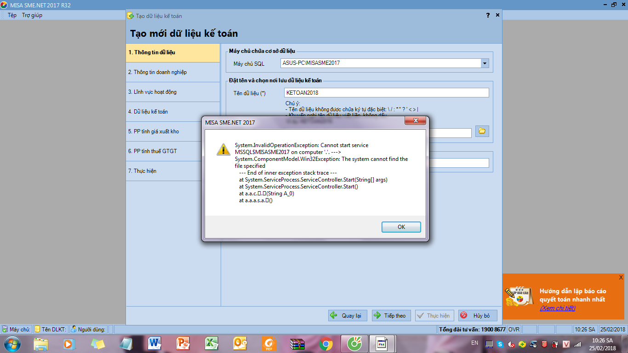The height and width of the screenshot is (353, 628).
Task: Select step 2 Thông tin doanh nghiệp
Action: click(x=173, y=72)
